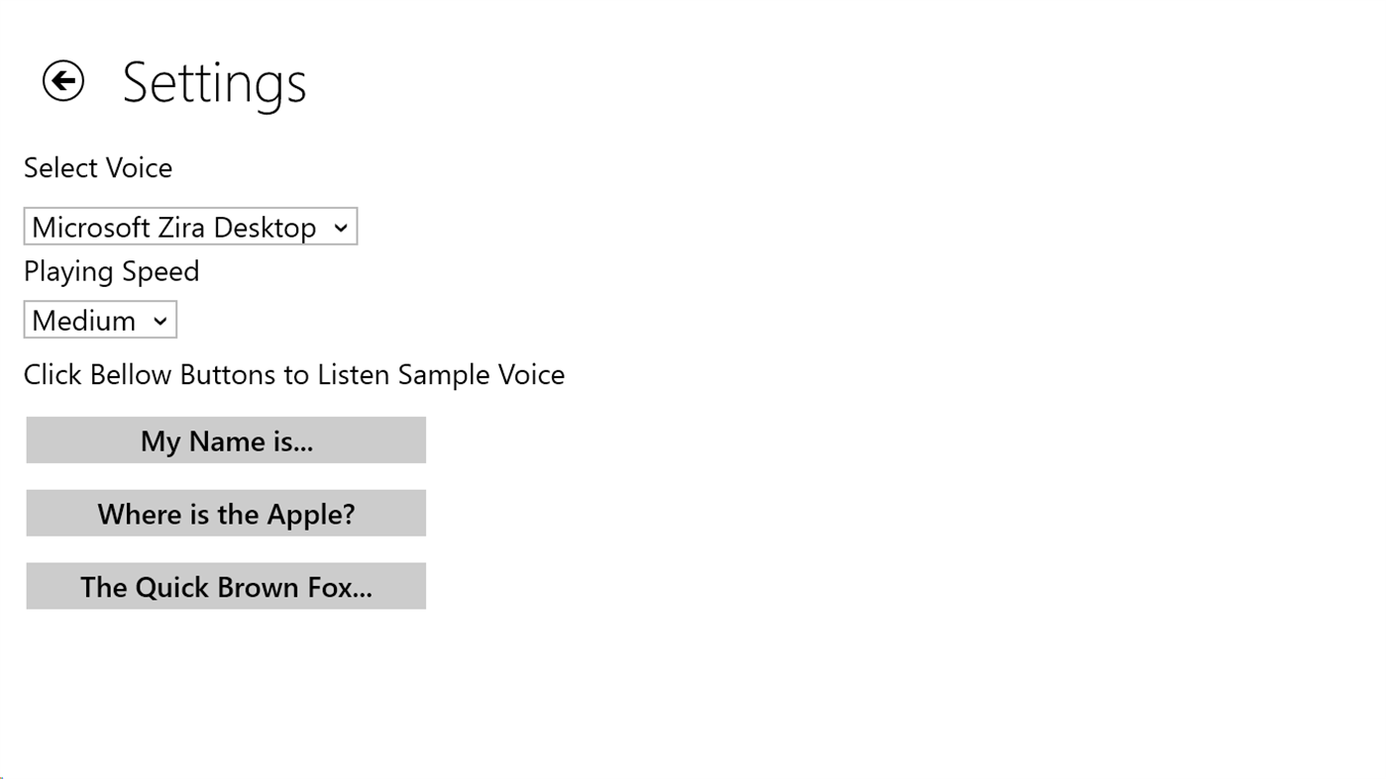The width and height of the screenshot is (1386, 779).
Task: Change playing speed from Medium
Action: 100,321
